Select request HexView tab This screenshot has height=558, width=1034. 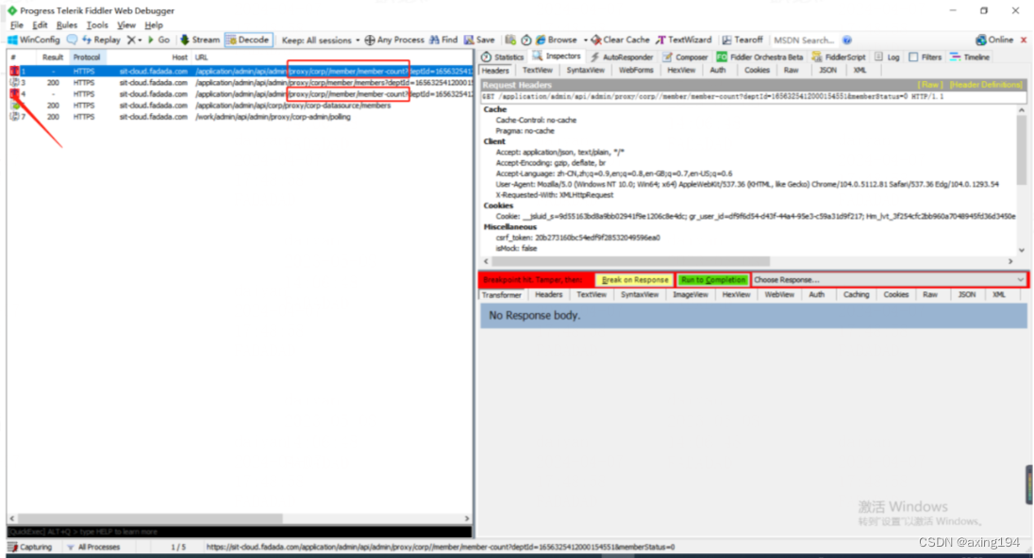click(x=681, y=71)
